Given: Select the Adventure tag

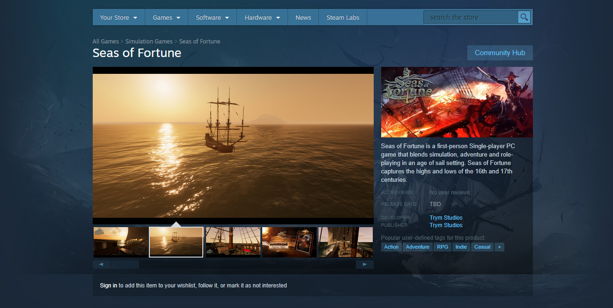Looking at the screenshot, I should (x=418, y=247).
